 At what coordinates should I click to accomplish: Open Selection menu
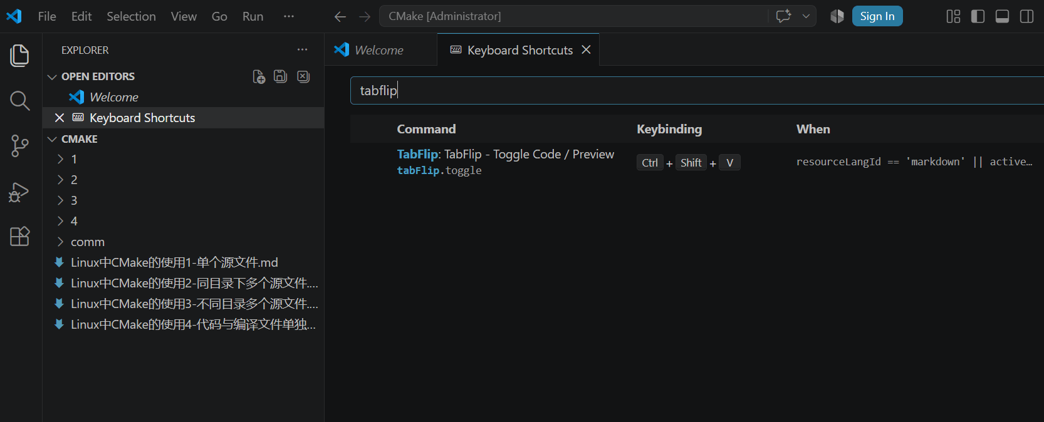tap(131, 16)
